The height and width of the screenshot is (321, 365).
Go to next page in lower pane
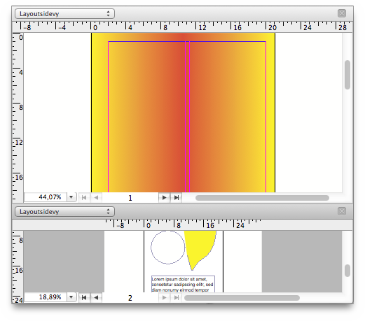[165, 297]
